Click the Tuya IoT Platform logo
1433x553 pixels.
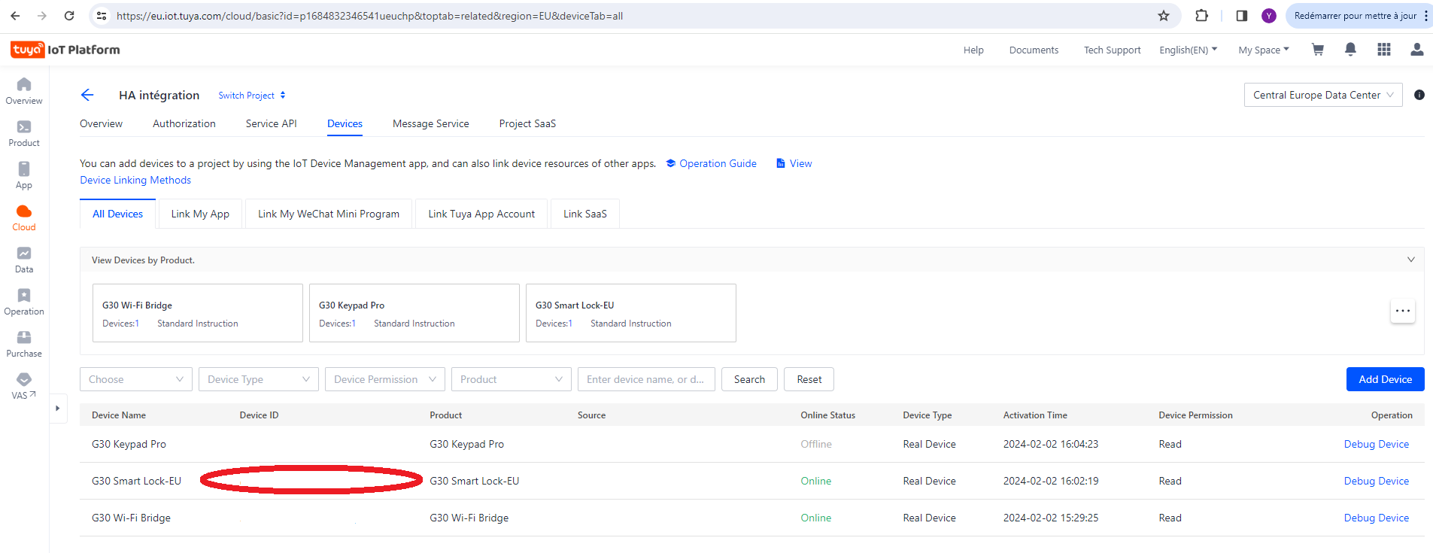point(65,50)
